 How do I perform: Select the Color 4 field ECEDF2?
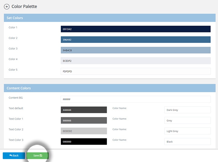point(136,61)
